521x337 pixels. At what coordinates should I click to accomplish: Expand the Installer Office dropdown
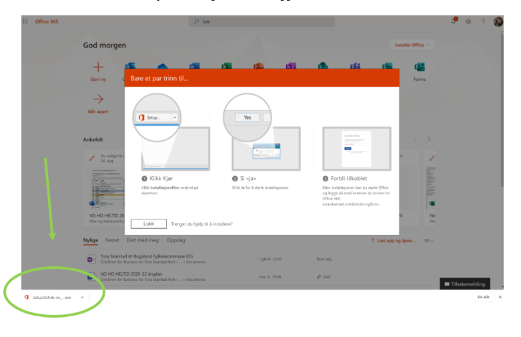tap(412, 45)
